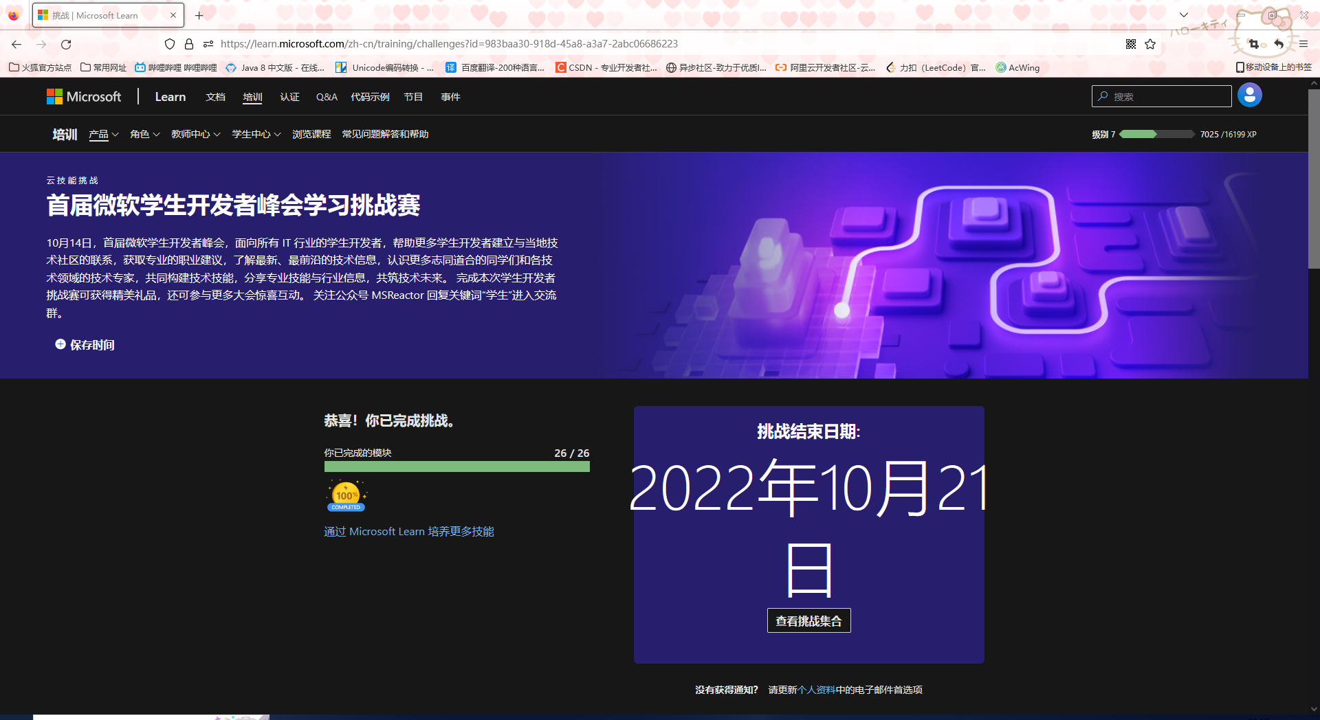This screenshot has width=1320, height=720.
Task: Click the Microsoft logo
Action: pyautogui.click(x=84, y=97)
